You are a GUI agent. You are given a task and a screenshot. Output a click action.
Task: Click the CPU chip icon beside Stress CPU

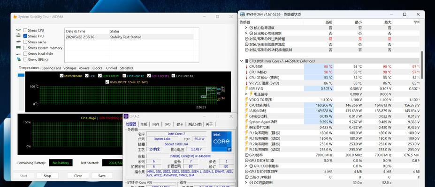pos(18,30)
